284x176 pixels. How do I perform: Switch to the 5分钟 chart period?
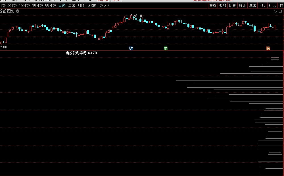[x=12, y=5]
